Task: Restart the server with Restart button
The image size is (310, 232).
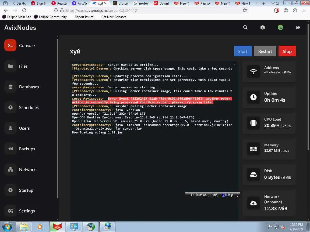Action: pos(265,51)
